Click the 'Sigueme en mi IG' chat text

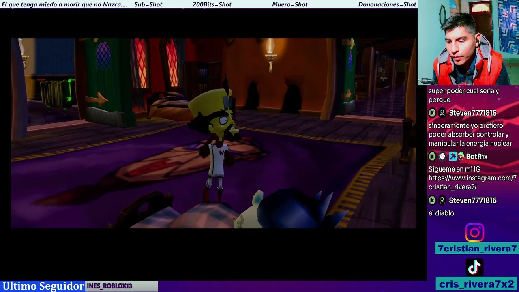click(x=455, y=169)
